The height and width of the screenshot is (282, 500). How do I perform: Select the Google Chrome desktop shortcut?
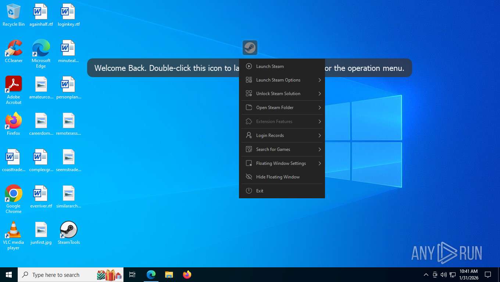click(14, 199)
